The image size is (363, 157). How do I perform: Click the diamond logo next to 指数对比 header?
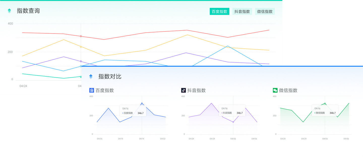click(91, 76)
